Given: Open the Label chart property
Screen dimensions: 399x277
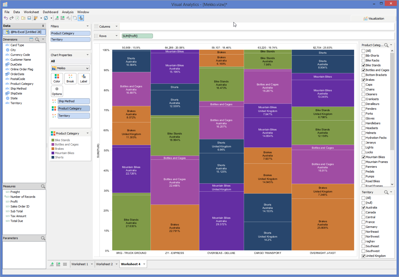Looking at the screenshot, I should (84, 78).
